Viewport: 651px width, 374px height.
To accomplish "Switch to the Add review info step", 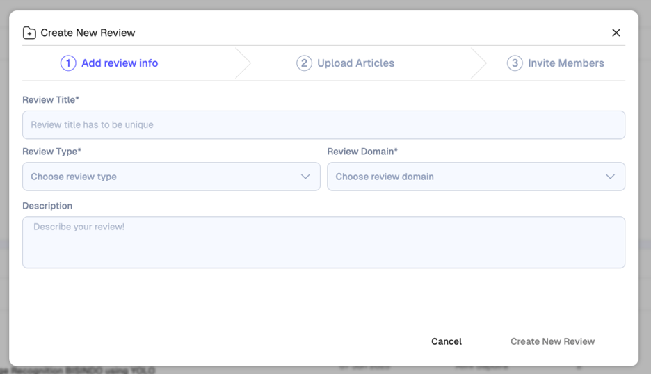I will tap(120, 63).
